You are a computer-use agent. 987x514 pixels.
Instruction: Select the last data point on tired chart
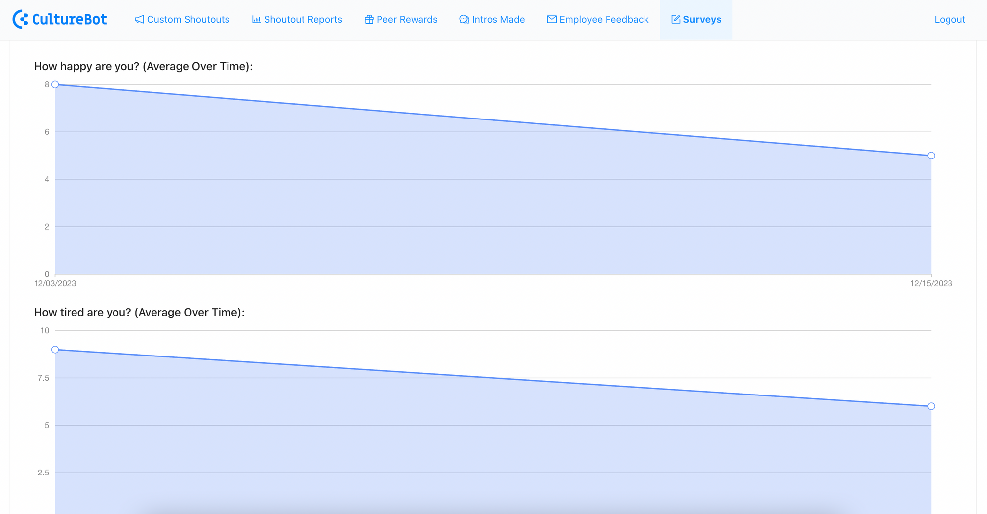click(931, 406)
